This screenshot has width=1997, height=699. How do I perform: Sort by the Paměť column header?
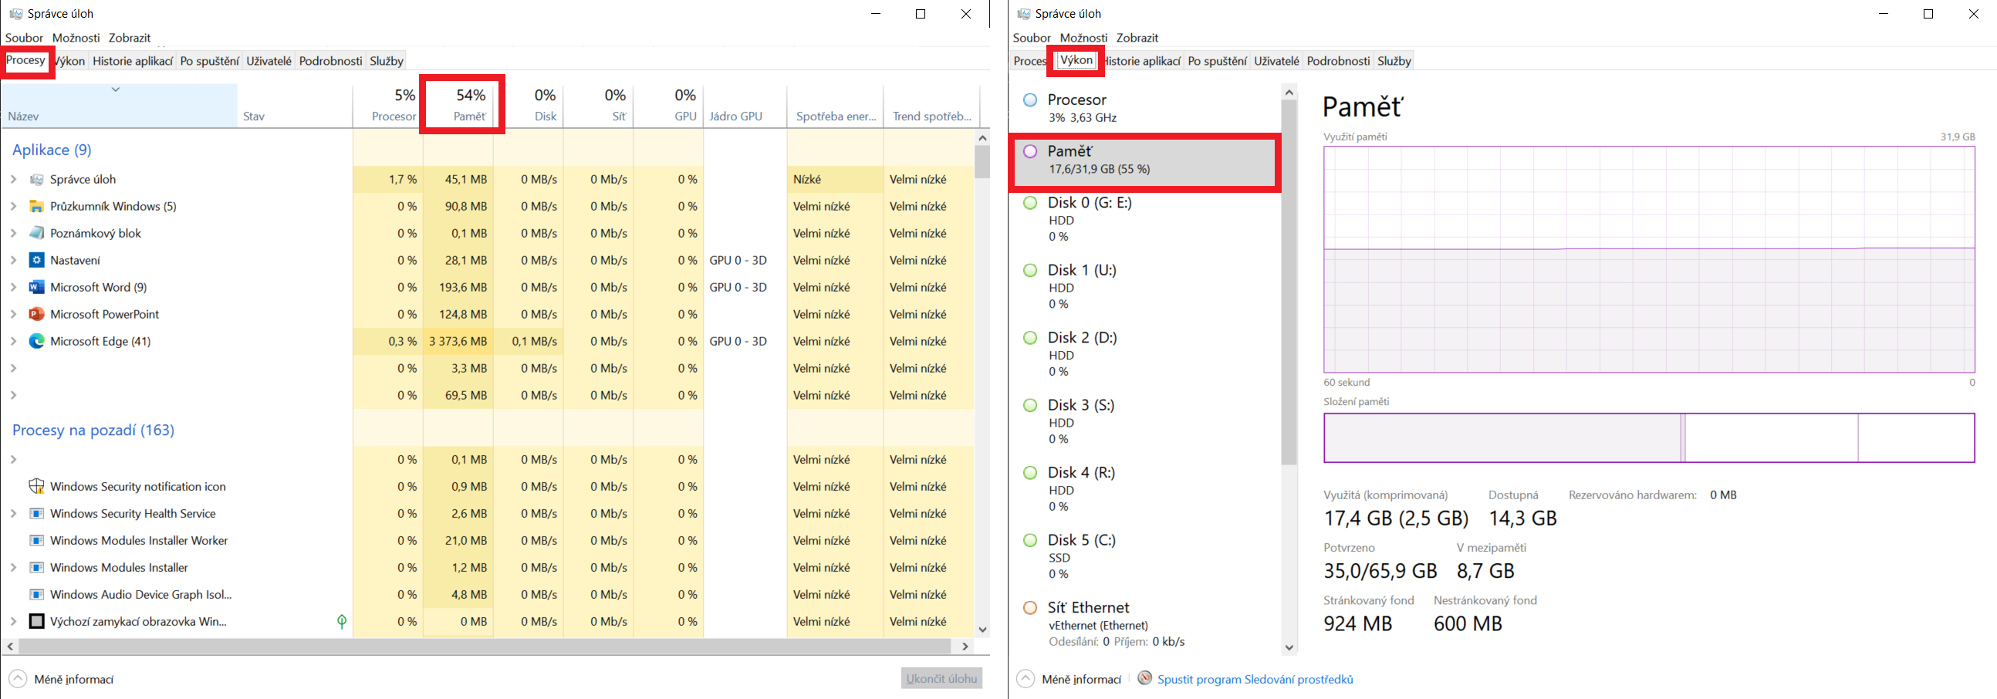(x=458, y=105)
